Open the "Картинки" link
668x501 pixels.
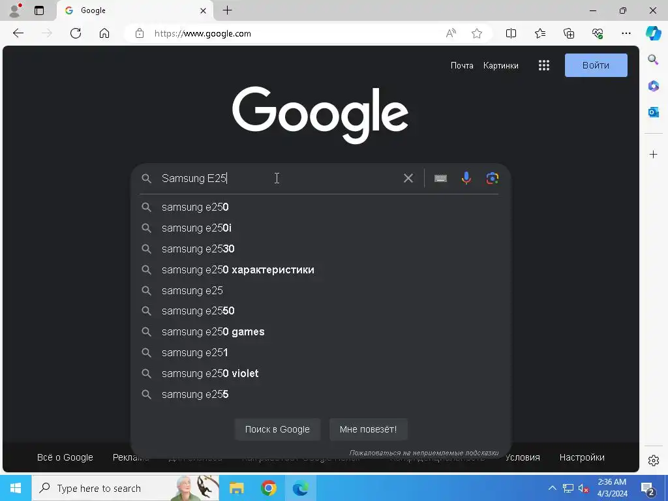[500, 66]
